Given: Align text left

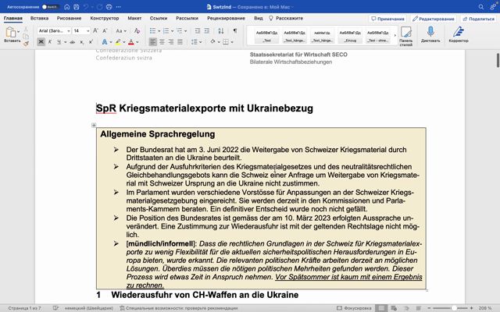Looking at the screenshot, I should pos(153,41).
